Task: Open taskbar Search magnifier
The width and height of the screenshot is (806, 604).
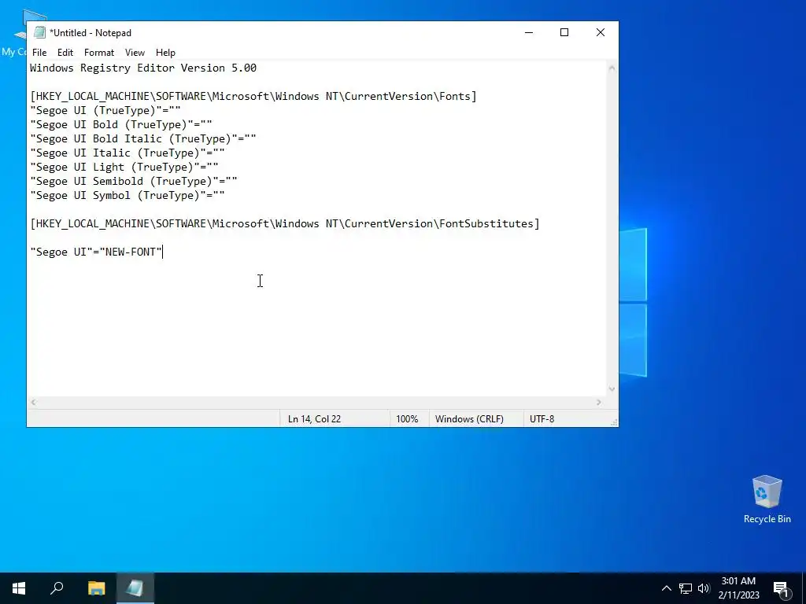Action: pyautogui.click(x=57, y=588)
